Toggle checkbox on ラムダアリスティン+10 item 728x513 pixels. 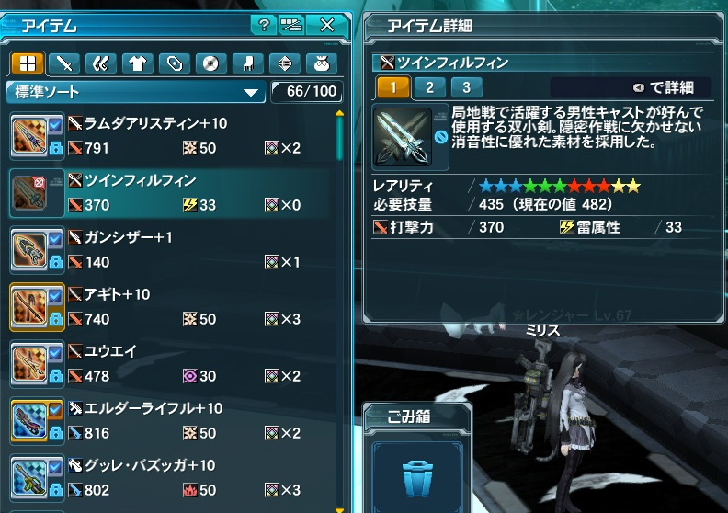[x=55, y=124]
